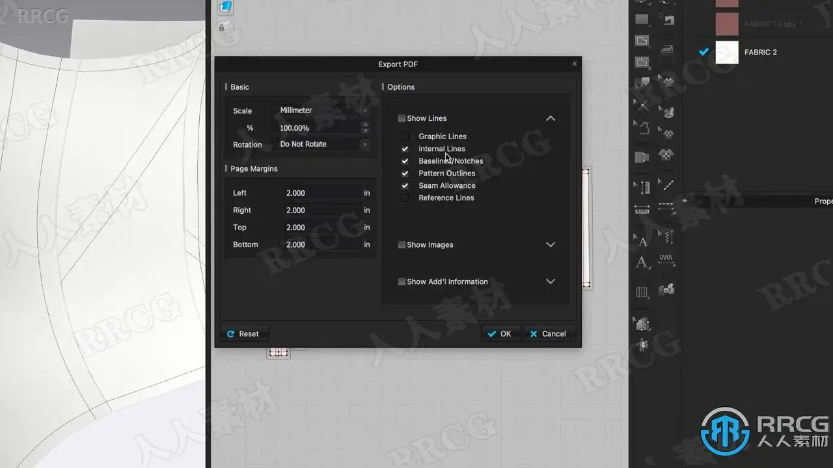
Task: Open the Rotation Do Not Rotate dropdown
Action: [x=323, y=144]
